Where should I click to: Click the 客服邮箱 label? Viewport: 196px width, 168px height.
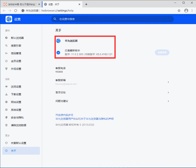click(x=60, y=80)
